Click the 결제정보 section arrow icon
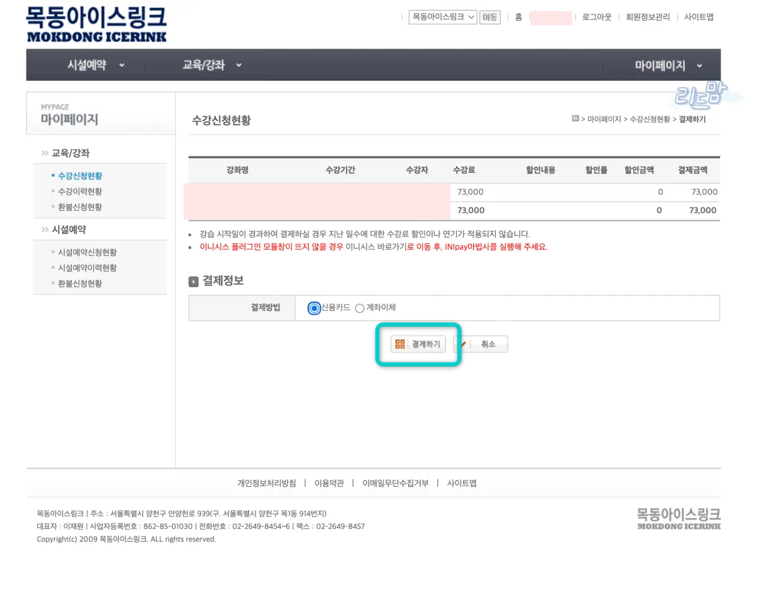Screen dimensions: 757x599 click(x=194, y=282)
